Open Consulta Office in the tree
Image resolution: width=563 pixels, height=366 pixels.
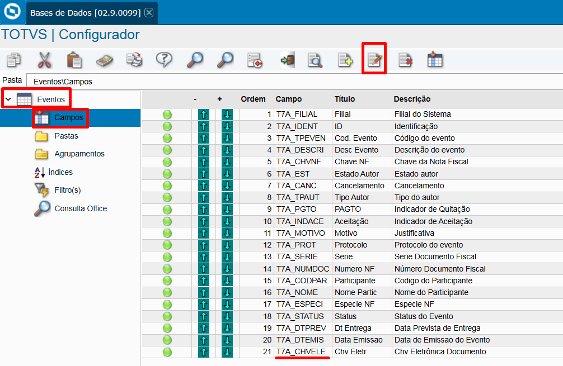coord(81,208)
